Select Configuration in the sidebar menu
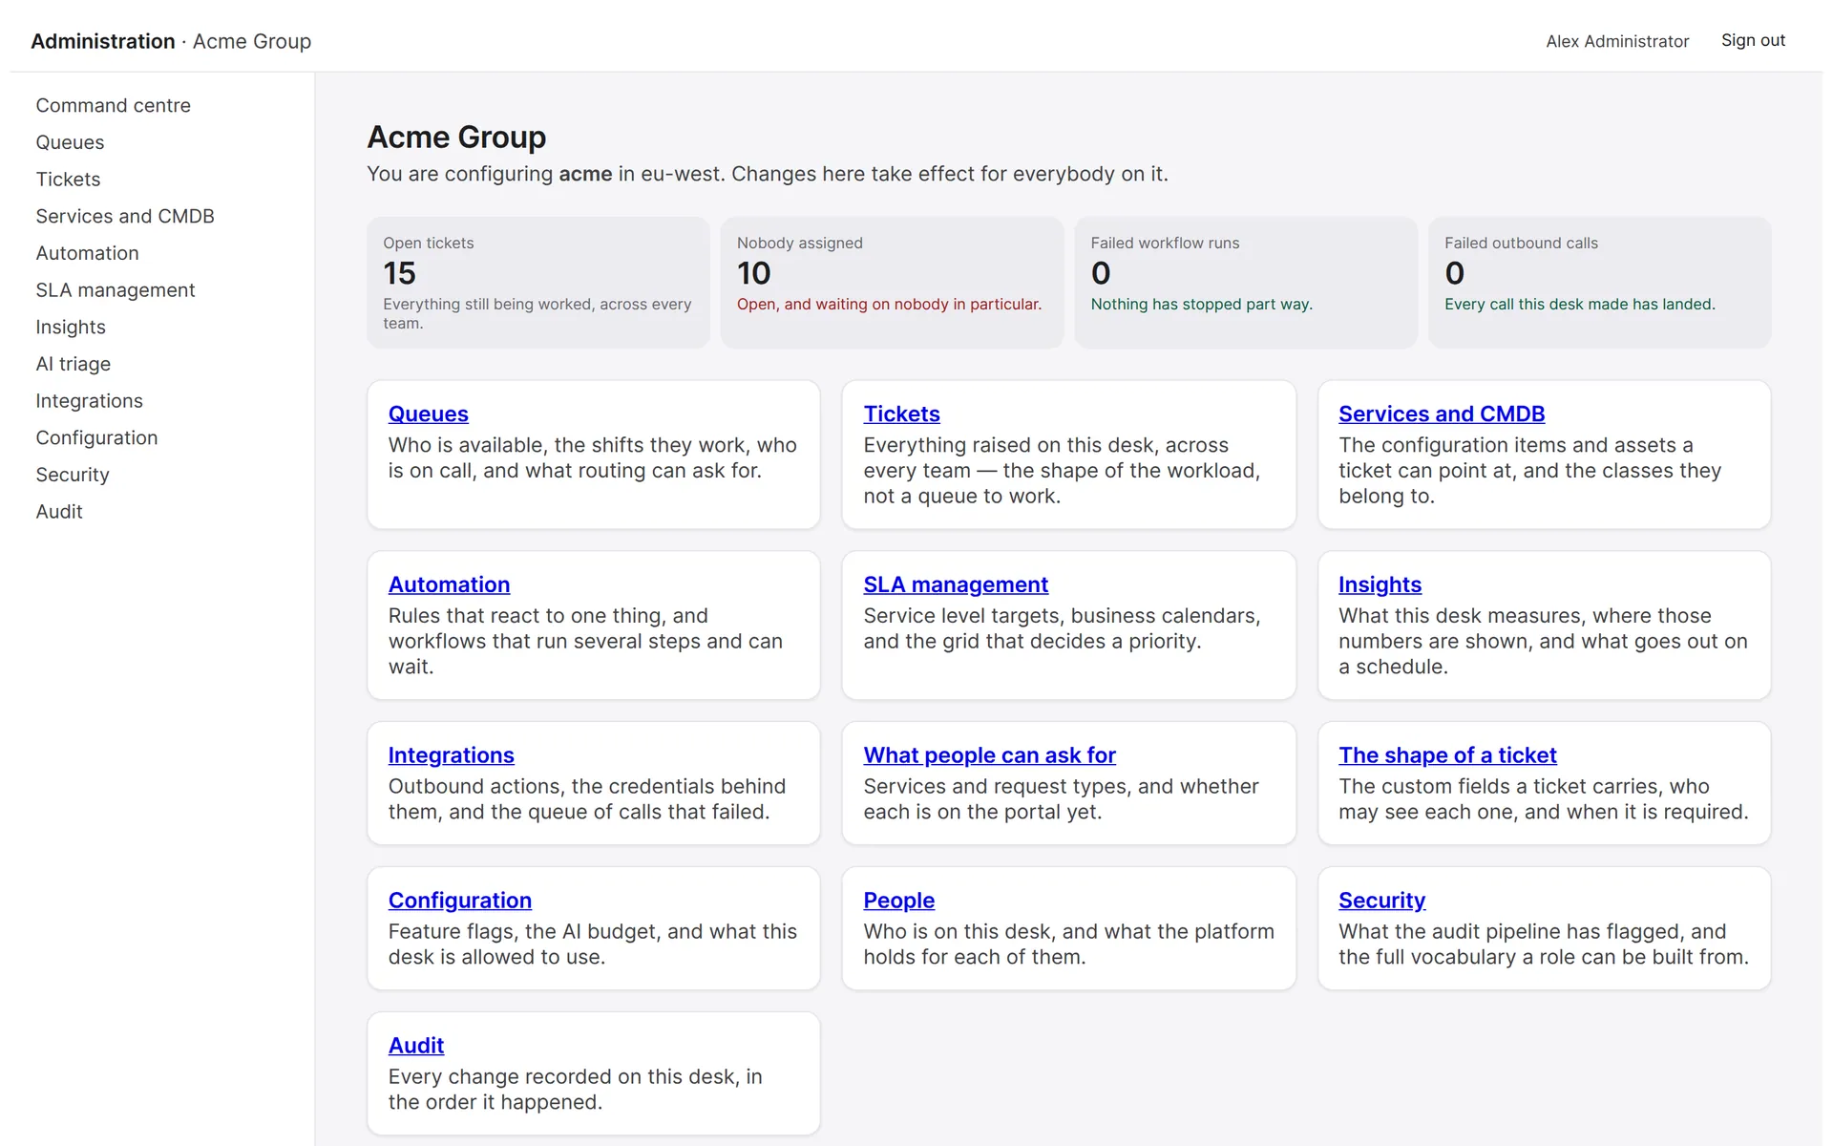The height and width of the screenshot is (1146, 1833). [x=96, y=437]
